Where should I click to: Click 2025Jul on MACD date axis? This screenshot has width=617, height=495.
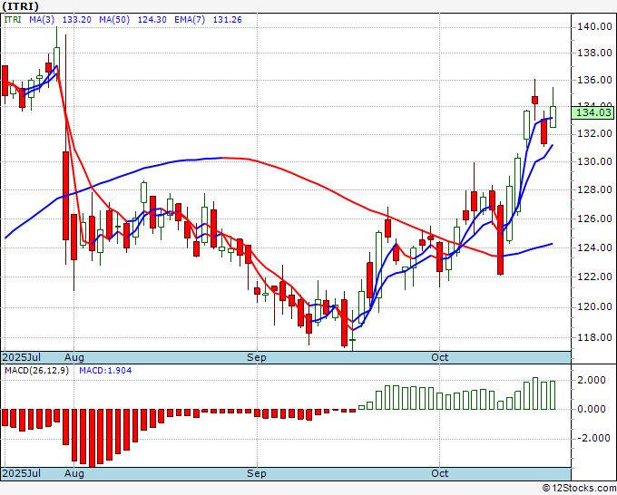(x=22, y=473)
